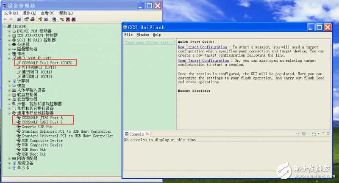
Task: Expand the 磁盘驱动器 node
Action: pyautogui.click(x=9, y=49)
